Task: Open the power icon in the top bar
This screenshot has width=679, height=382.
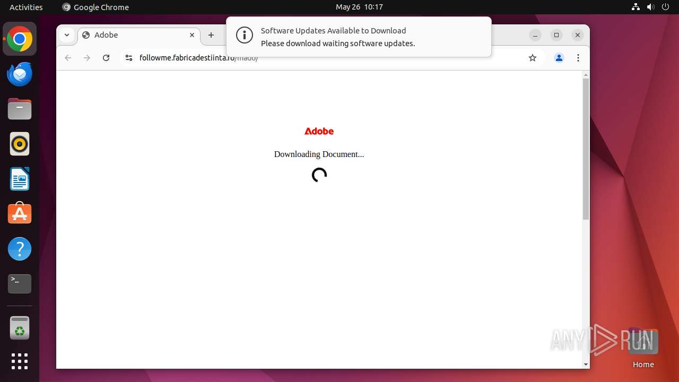Action: (666, 7)
